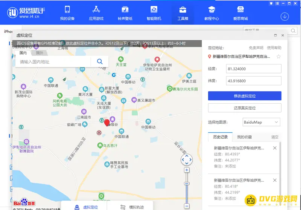Open the 教程中心 tutorial section
301x210 pixels.
pos(211,13)
